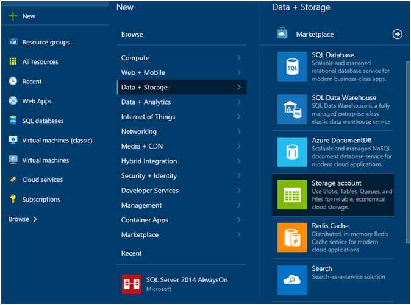Select Resource groups sidebar label

tap(46, 43)
